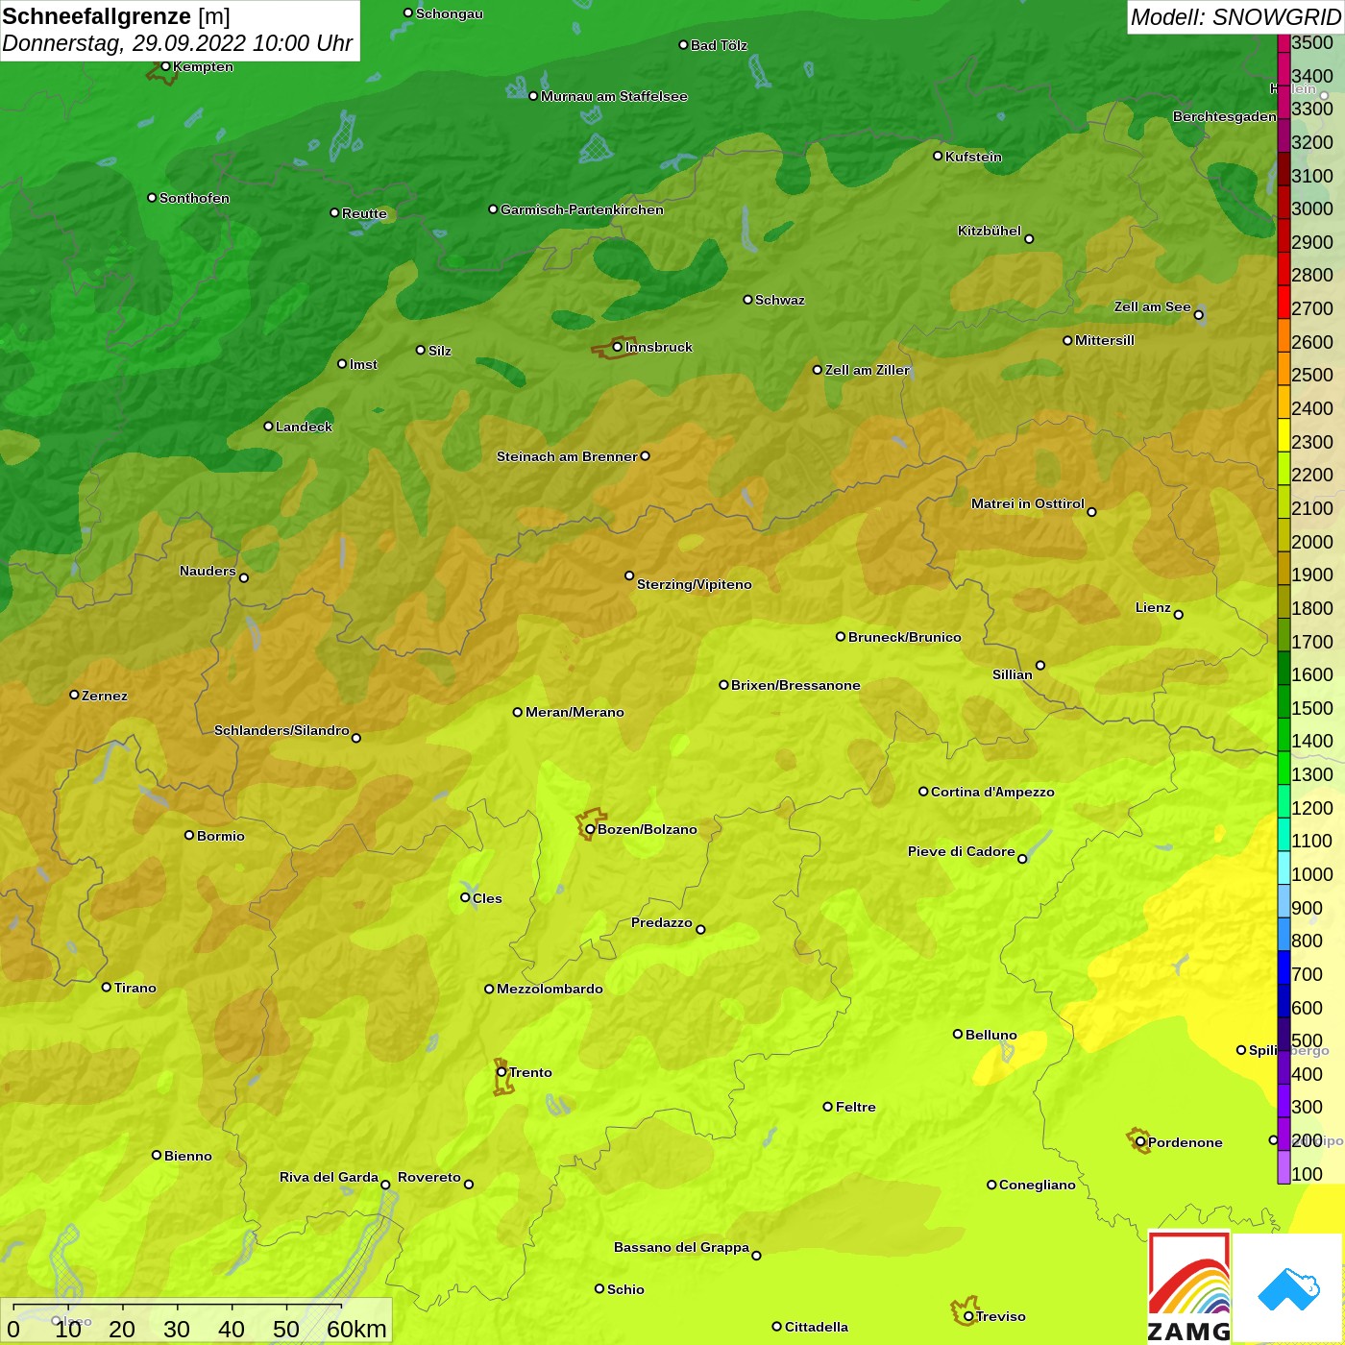Image resolution: width=1345 pixels, height=1345 pixels.
Task: Click the Schio location dot
Action: click(599, 1288)
